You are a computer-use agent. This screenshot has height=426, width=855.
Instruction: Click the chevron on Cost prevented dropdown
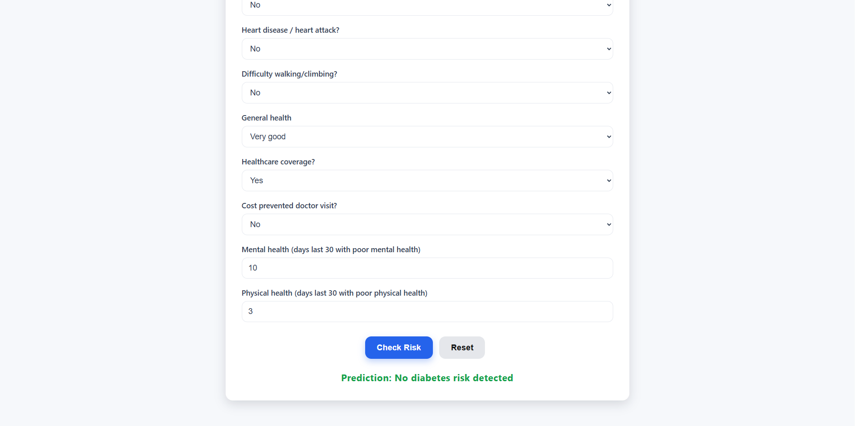pos(609,224)
